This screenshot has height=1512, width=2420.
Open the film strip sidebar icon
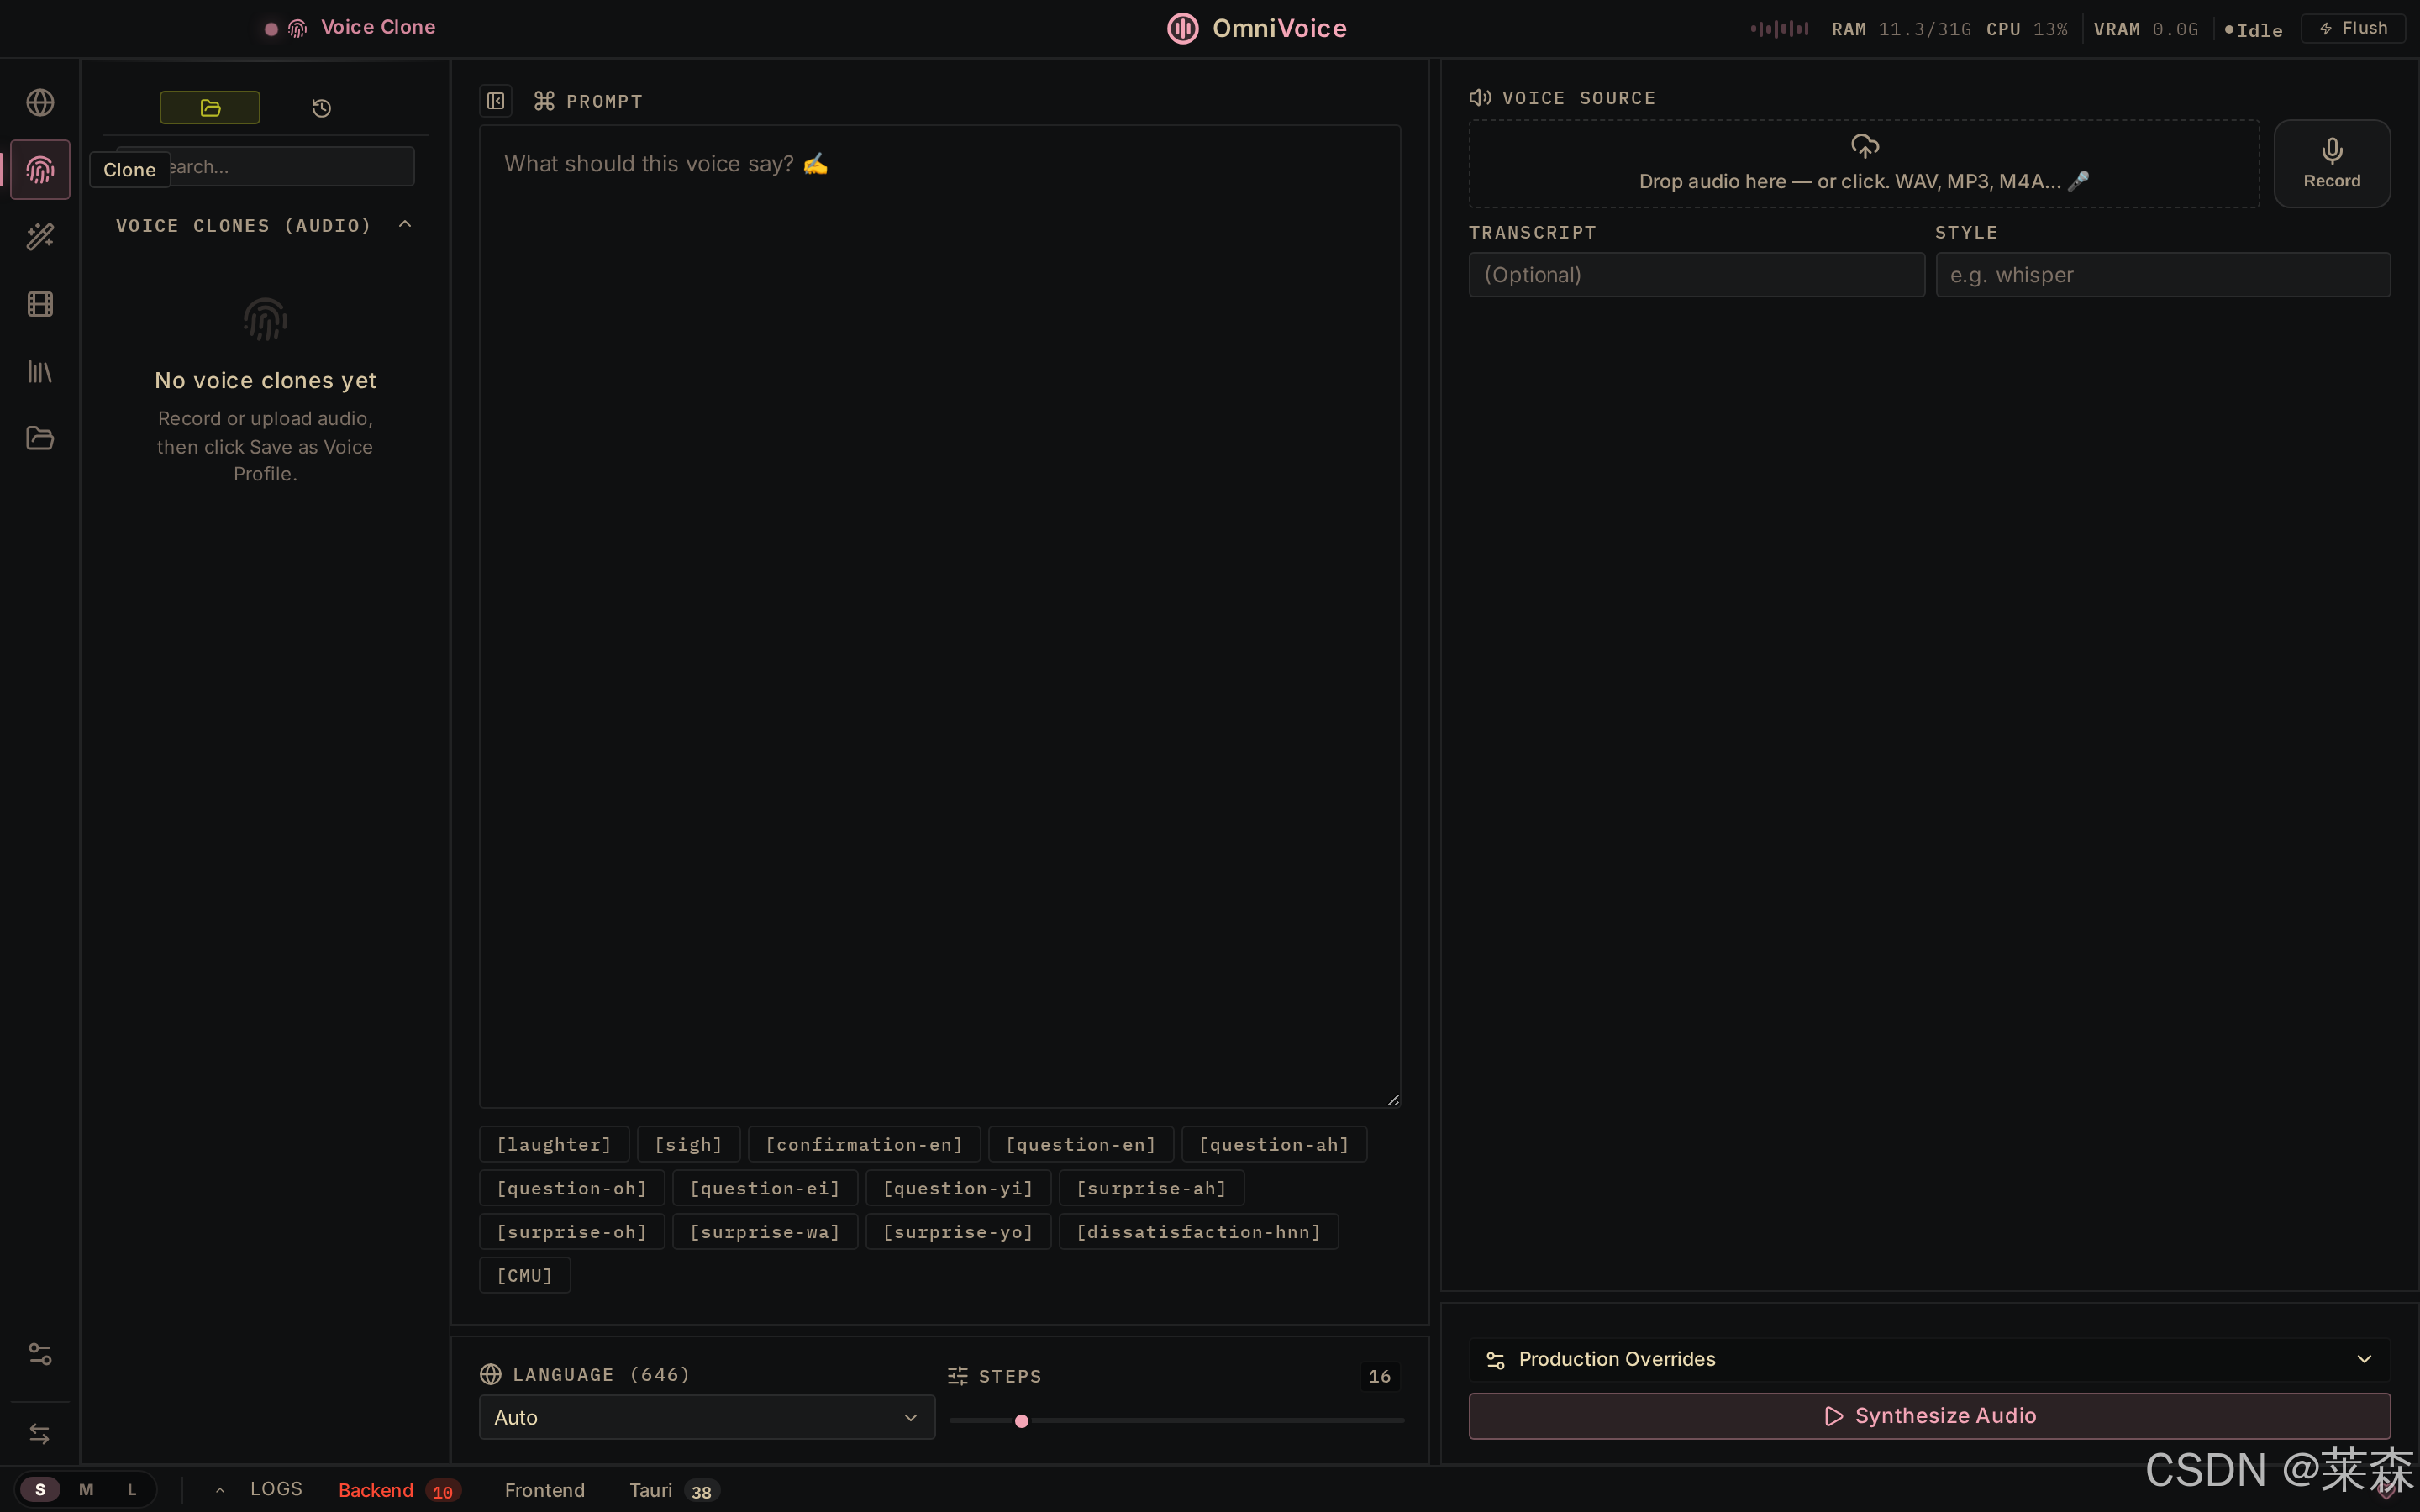tap(40, 304)
